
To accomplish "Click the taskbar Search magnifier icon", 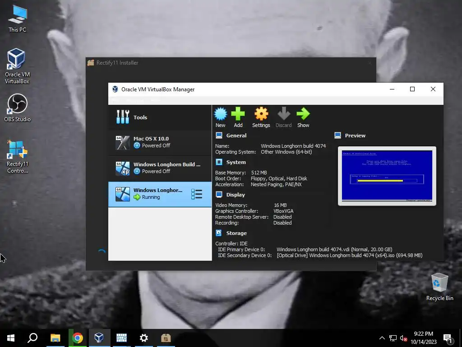I will [x=32, y=338].
